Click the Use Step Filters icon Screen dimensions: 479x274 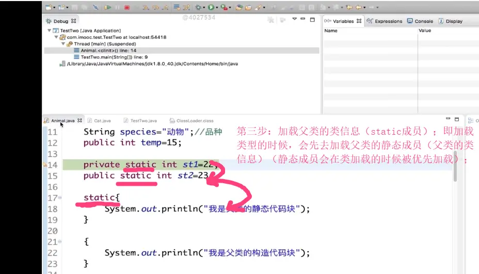coord(186,7)
